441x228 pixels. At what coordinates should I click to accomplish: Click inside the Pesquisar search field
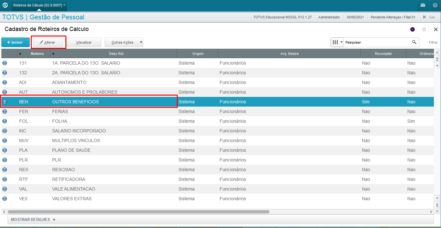coord(377,42)
